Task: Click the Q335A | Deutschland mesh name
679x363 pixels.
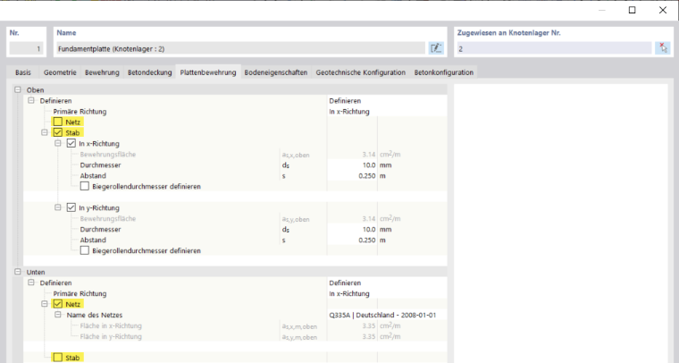Action: (387, 315)
